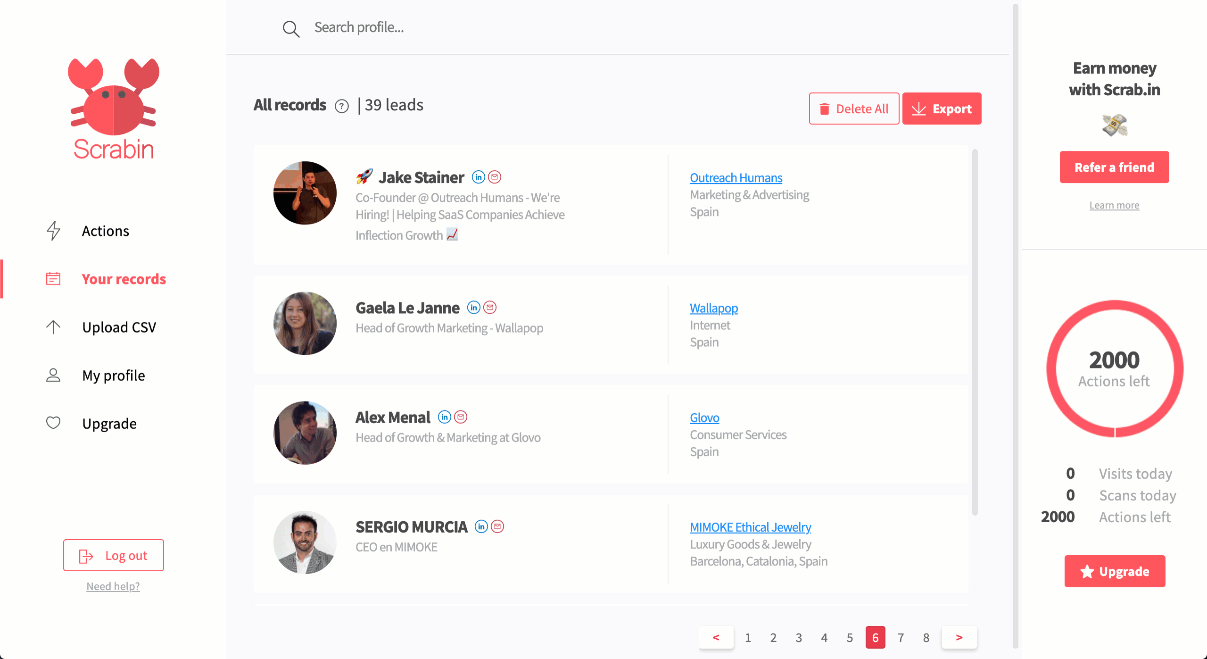This screenshot has height=659, width=1207.
Task: Select current page 6
Action: point(875,638)
